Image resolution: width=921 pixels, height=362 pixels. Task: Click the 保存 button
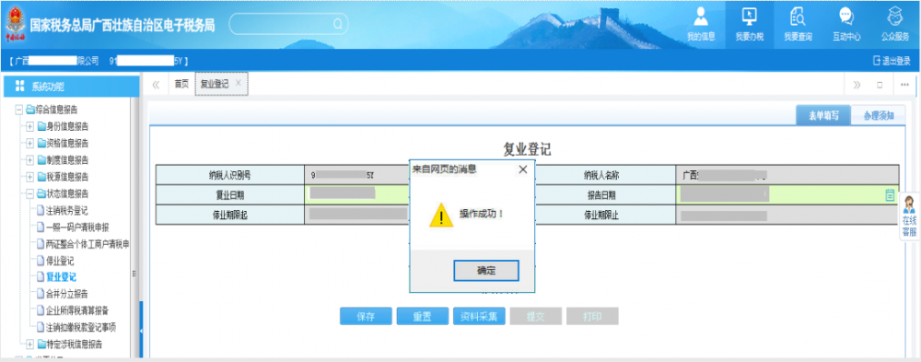366,316
